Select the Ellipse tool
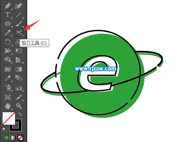 8,24
